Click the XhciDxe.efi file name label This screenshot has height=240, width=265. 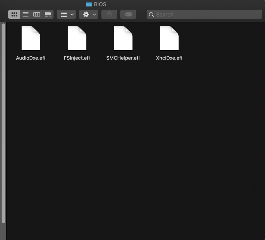coord(169,58)
